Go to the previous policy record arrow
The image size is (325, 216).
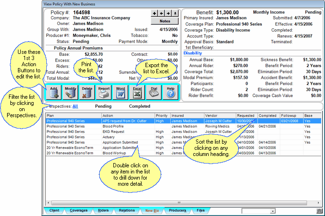click(161, 13)
